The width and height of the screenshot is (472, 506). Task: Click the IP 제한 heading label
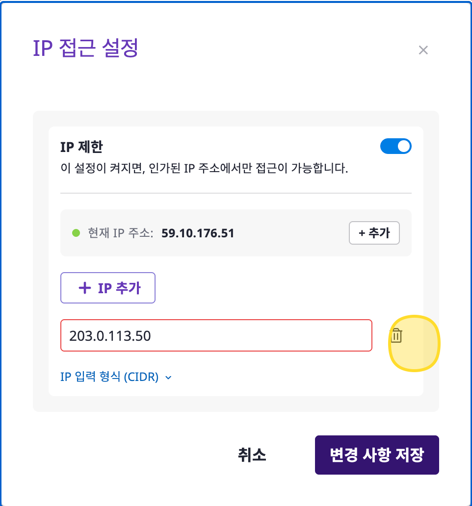(x=81, y=147)
